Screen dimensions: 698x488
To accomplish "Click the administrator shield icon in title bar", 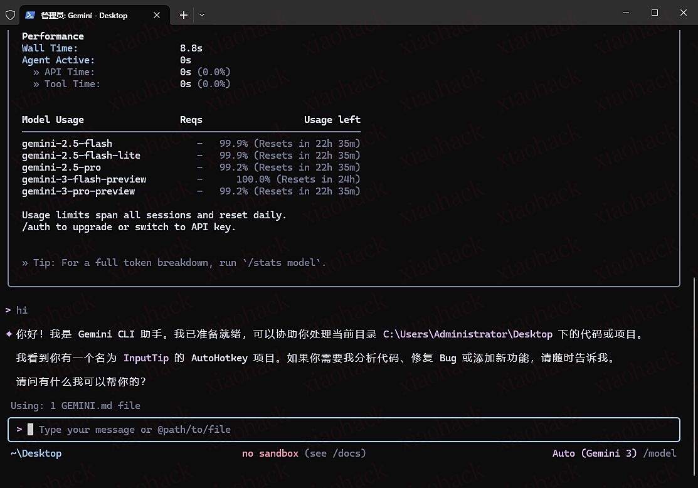I will pyautogui.click(x=10, y=15).
